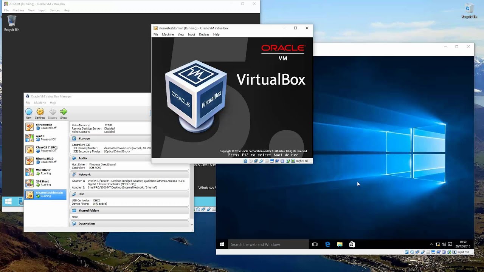Image resolution: width=484 pixels, height=272 pixels.
Task: Select the Win10test running machine
Action: tap(45, 172)
